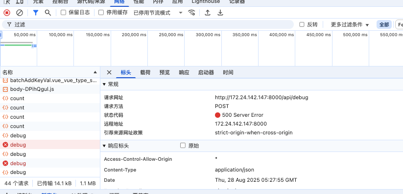Export HAR file with download arrow
The height and width of the screenshot is (194, 403).
click(x=220, y=13)
